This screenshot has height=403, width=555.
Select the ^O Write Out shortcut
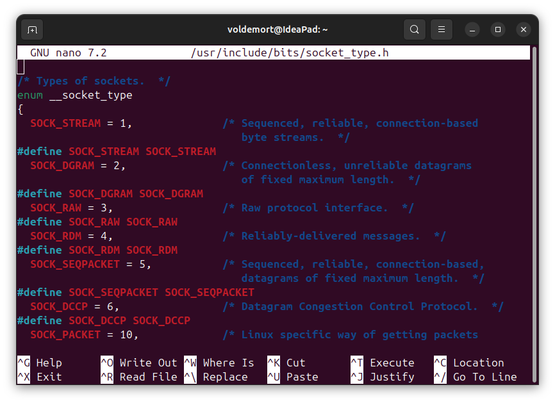(138, 363)
